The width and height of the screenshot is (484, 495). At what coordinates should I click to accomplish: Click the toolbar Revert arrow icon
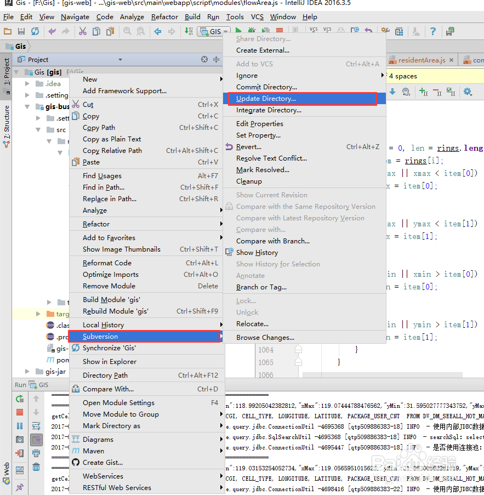(x=368, y=30)
